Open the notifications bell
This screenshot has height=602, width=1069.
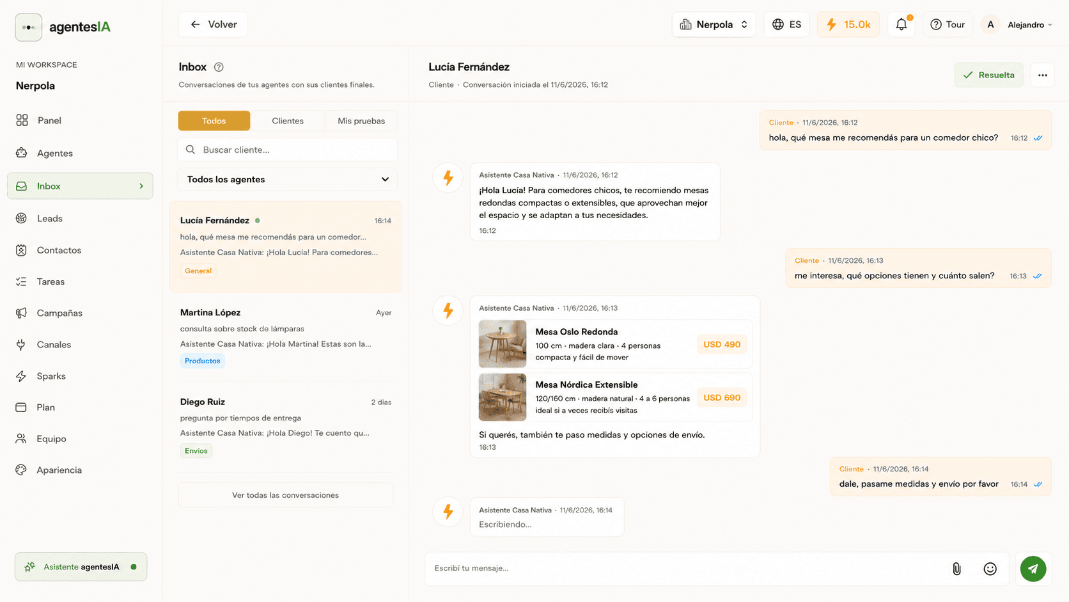pos(901,24)
